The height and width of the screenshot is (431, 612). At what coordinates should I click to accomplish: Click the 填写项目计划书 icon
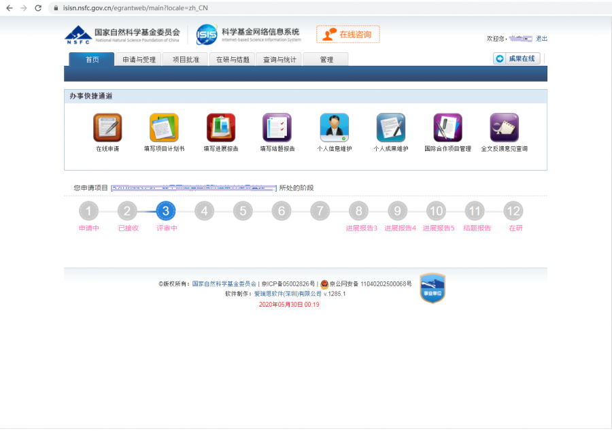pyautogui.click(x=164, y=128)
